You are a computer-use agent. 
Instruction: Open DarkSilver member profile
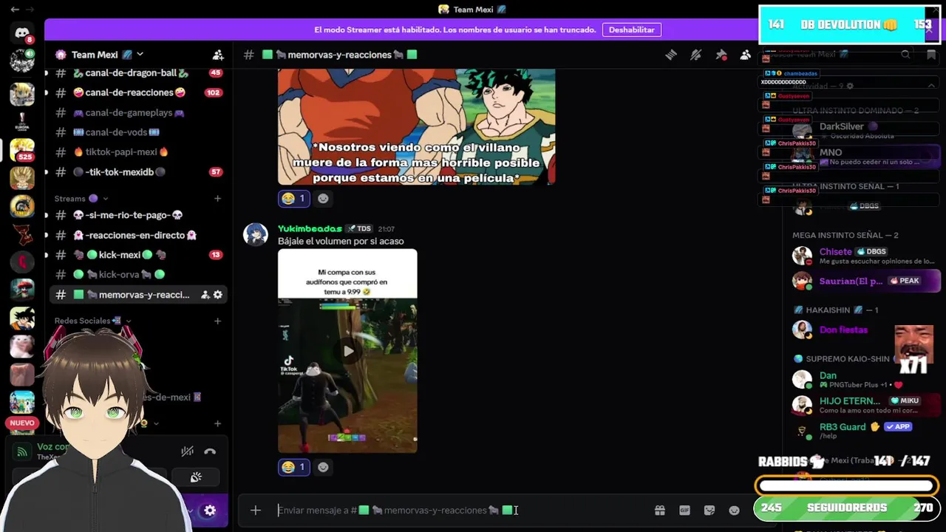coord(841,127)
